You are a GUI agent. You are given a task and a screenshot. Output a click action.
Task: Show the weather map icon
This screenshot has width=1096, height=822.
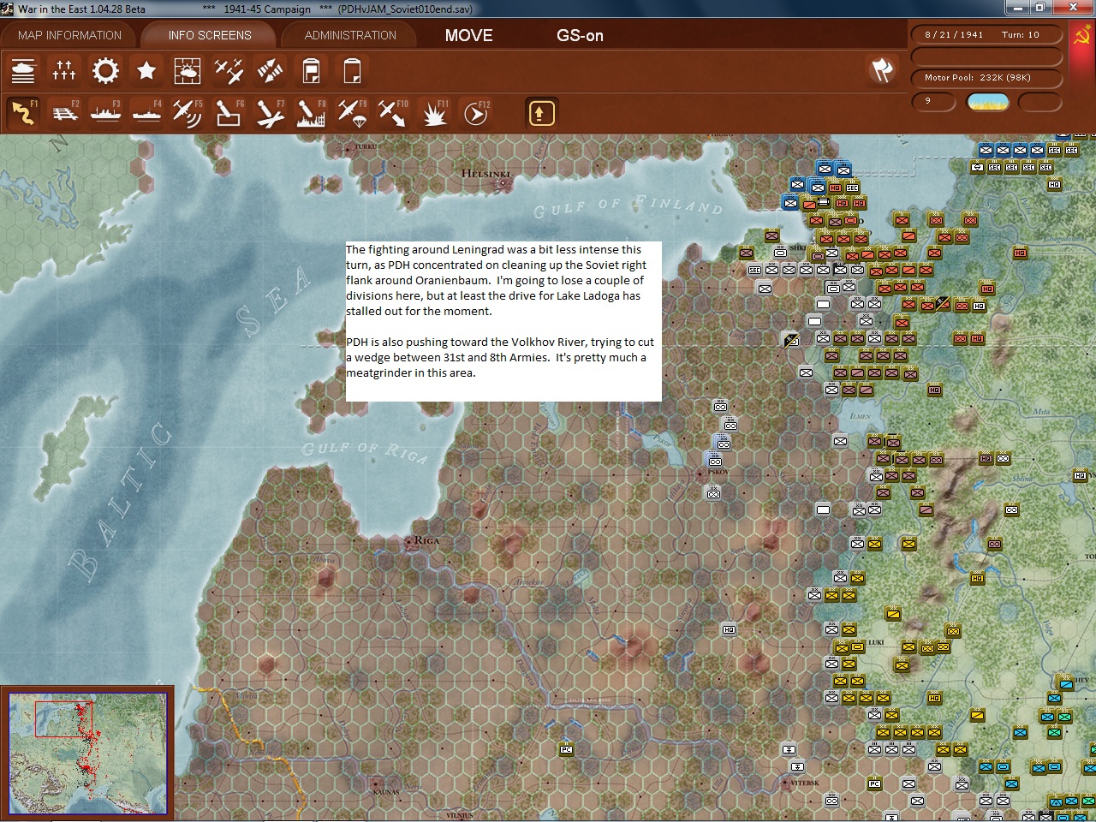(x=188, y=71)
